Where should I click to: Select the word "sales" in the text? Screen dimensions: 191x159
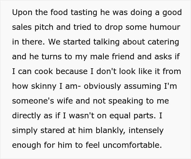tap(22, 27)
